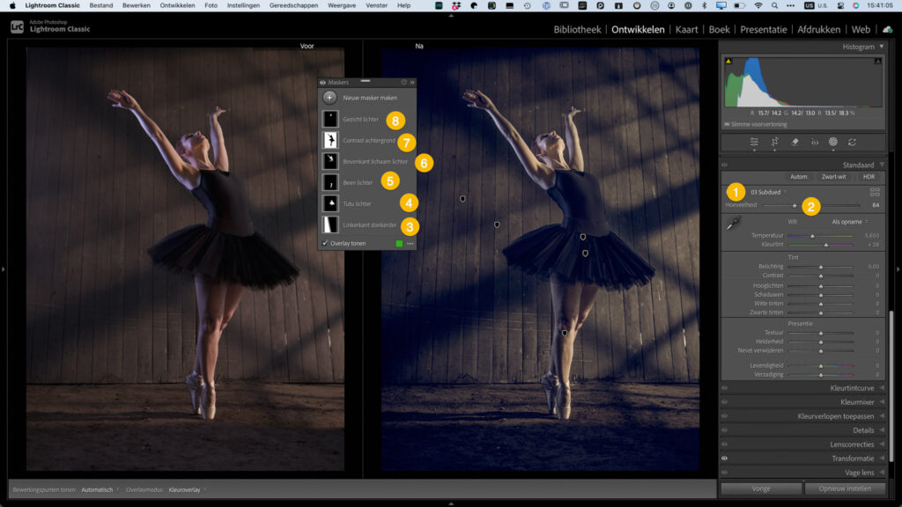Toggle Standaard panel visibility switch
Viewport: 902px width, 507px height.
pyautogui.click(x=725, y=165)
